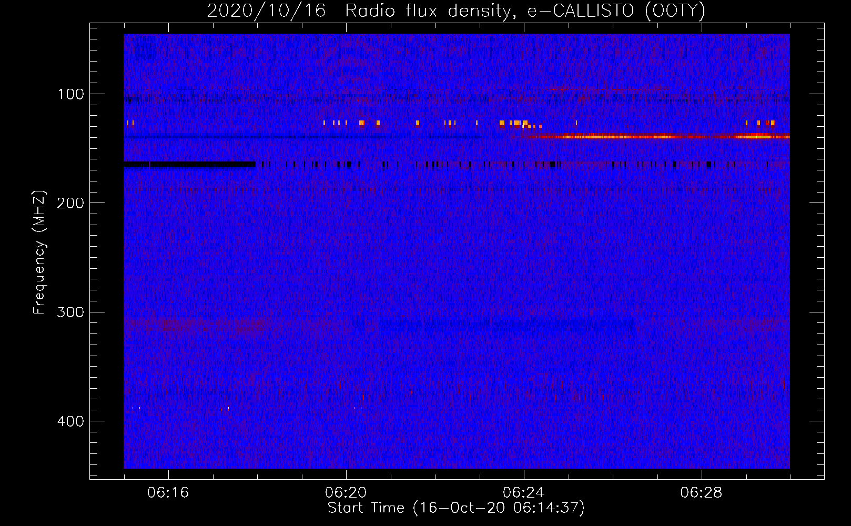
Task: Select the 06:20 time tick label
Action: [346, 493]
